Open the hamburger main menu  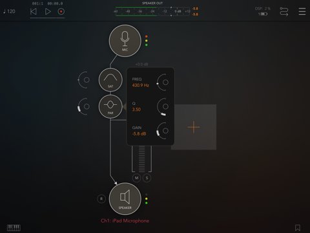(302, 12)
